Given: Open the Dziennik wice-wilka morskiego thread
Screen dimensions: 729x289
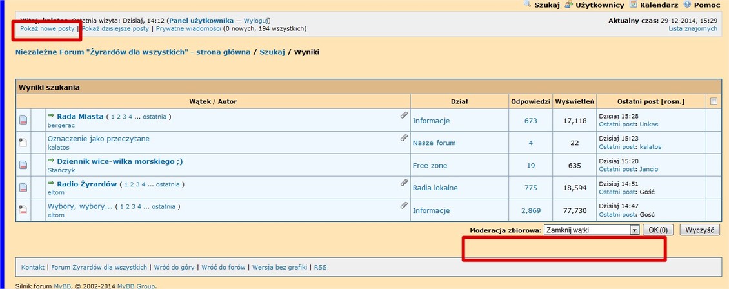Looking at the screenshot, I should click(x=119, y=161).
